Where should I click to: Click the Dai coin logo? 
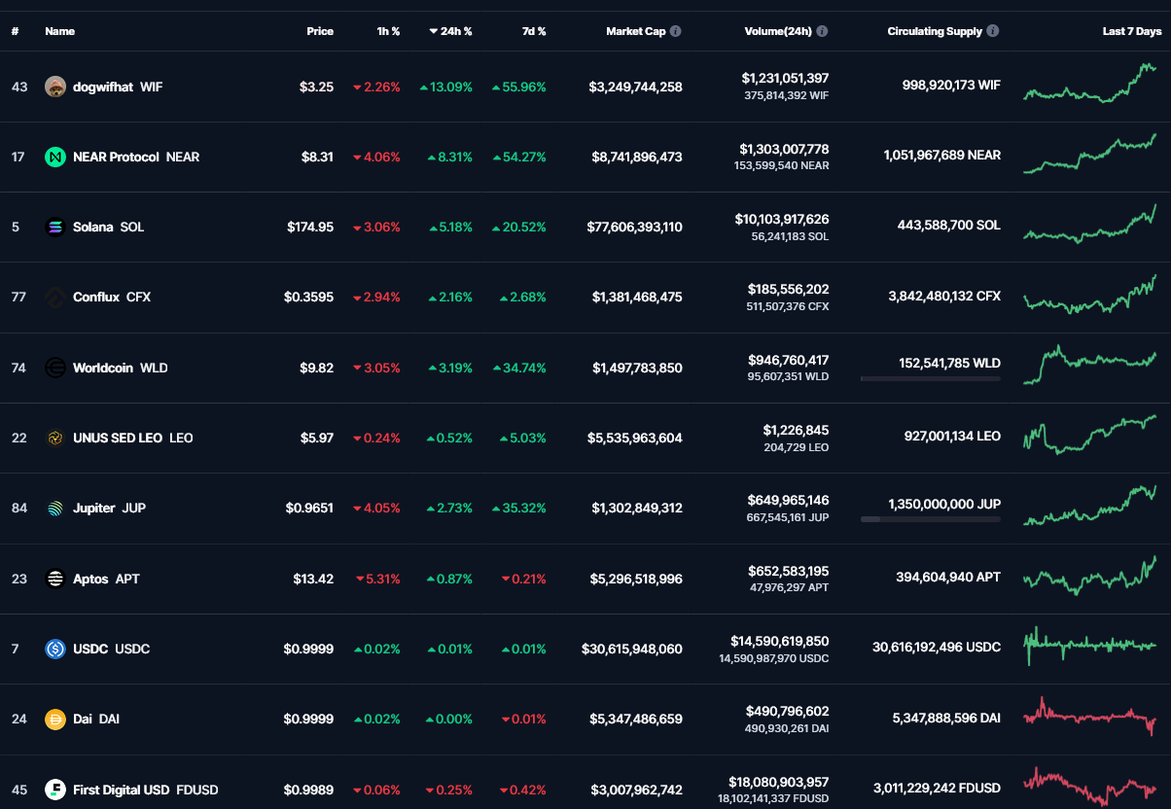pos(55,719)
